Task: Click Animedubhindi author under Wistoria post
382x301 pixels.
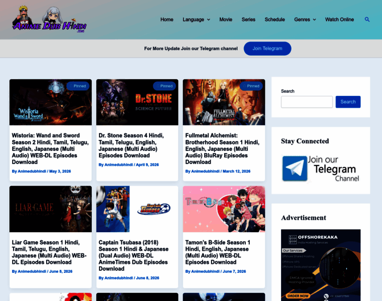Action: tap(32, 172)
